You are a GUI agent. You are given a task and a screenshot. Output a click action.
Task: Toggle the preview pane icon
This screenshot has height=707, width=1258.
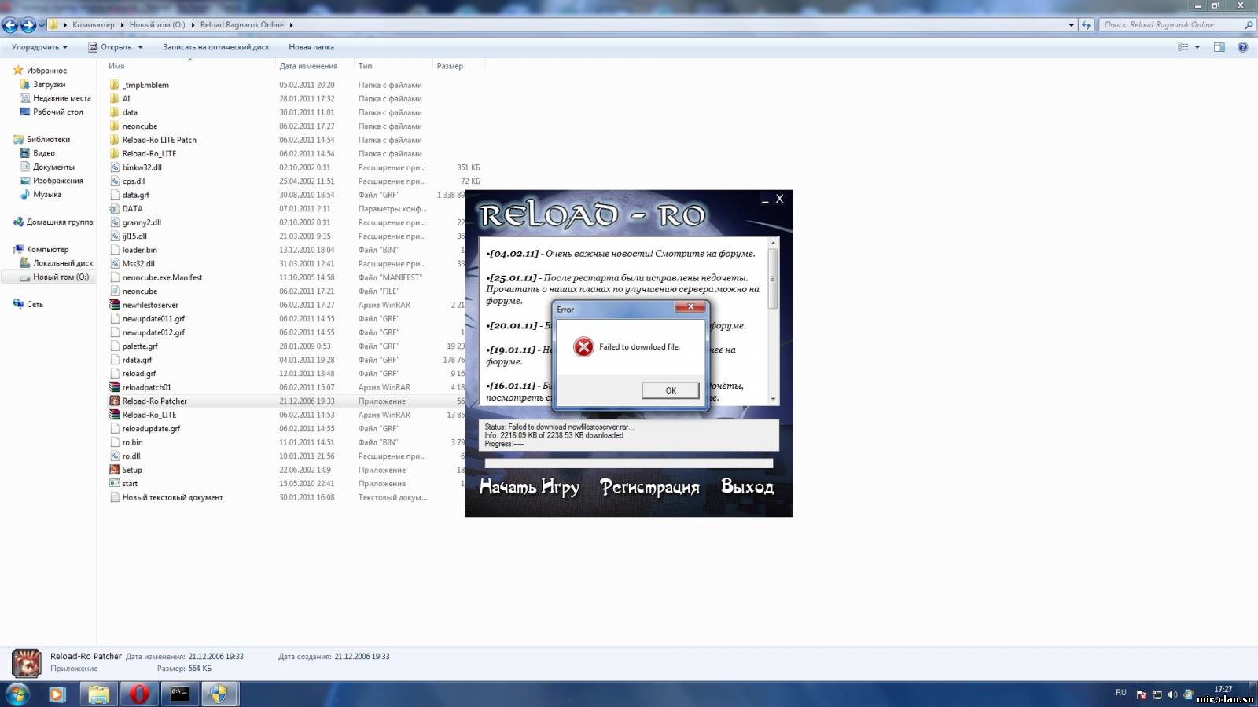coord(1219,47)
